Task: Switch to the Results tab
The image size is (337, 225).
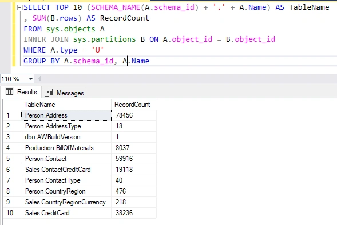Action: (x=21, y=92)
